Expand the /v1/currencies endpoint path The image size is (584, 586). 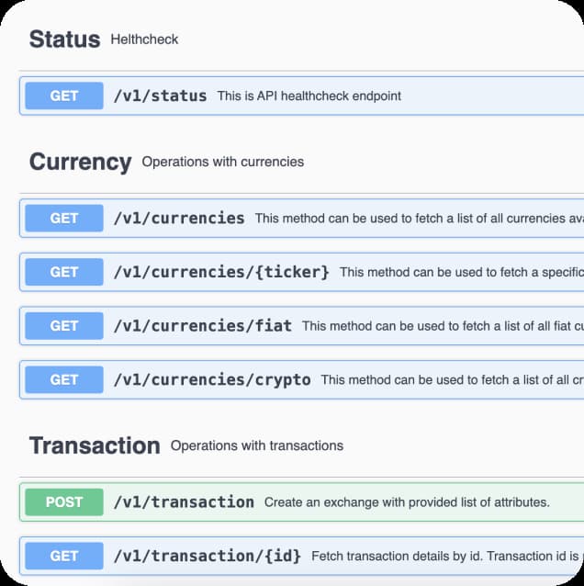click(179, 219)
